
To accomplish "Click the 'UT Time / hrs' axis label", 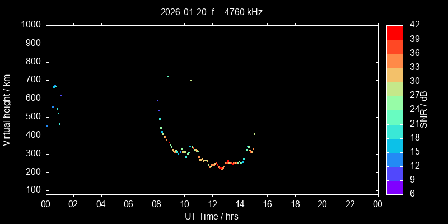I will click(212, 216).
